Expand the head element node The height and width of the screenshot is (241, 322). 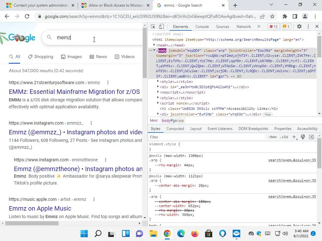point(154,45)
